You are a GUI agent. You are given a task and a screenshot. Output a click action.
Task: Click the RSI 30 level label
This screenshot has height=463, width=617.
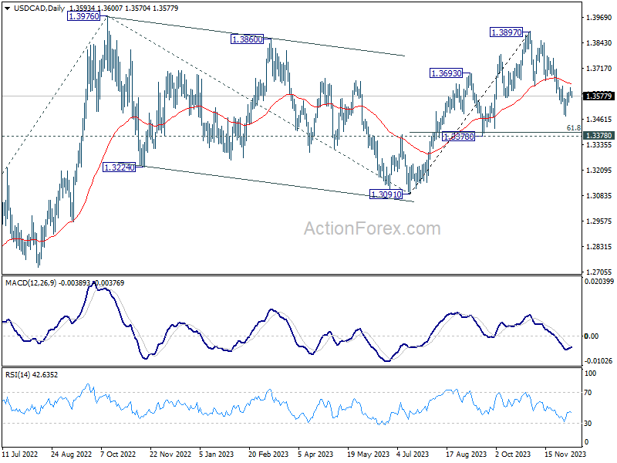pyautogui.click(x=588, y=423)
